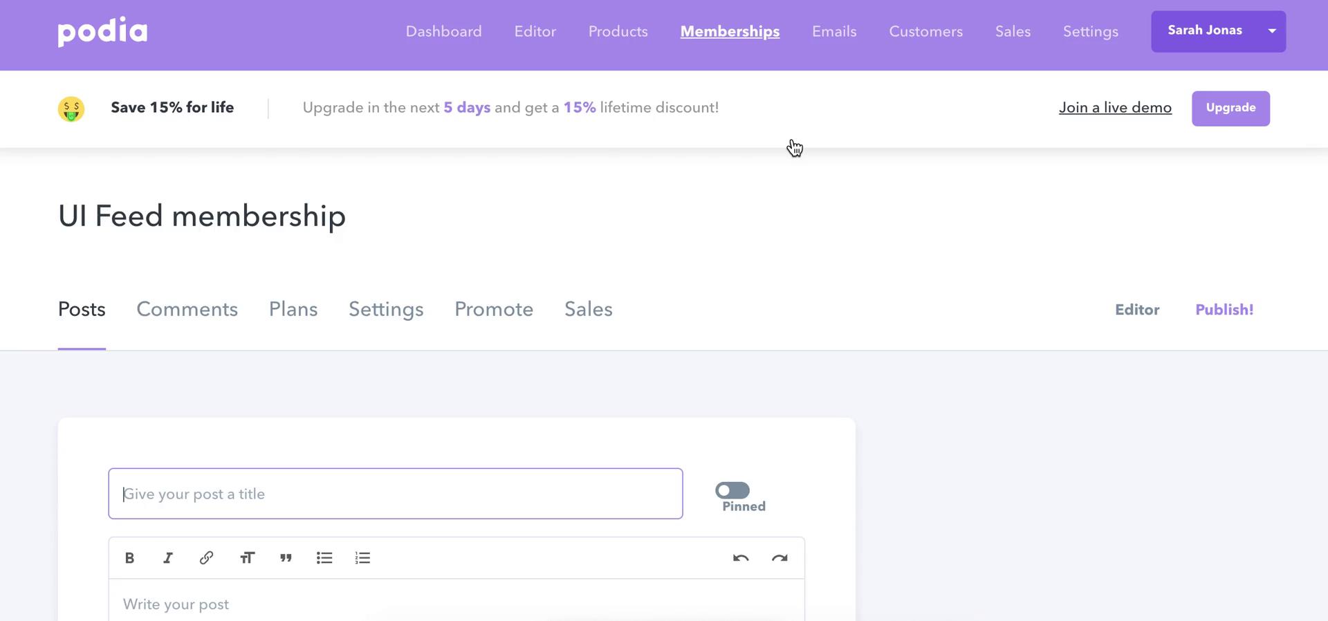Click the Podia logo
This screenshot has width=1328, height=621.
(102, 31)
